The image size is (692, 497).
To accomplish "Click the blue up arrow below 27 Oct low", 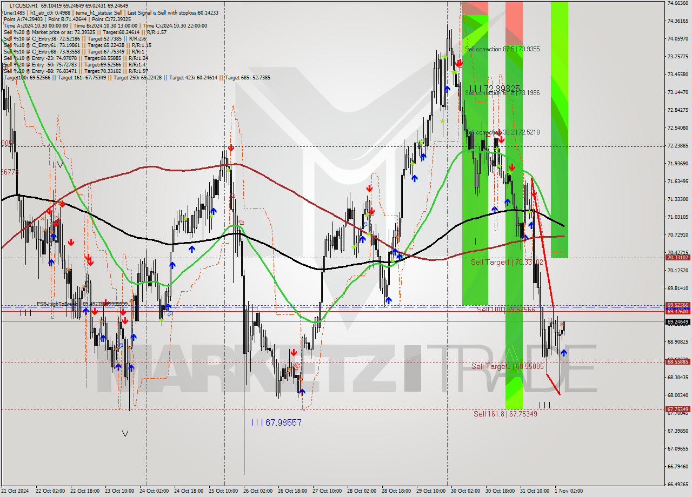I will pos(302,392).
